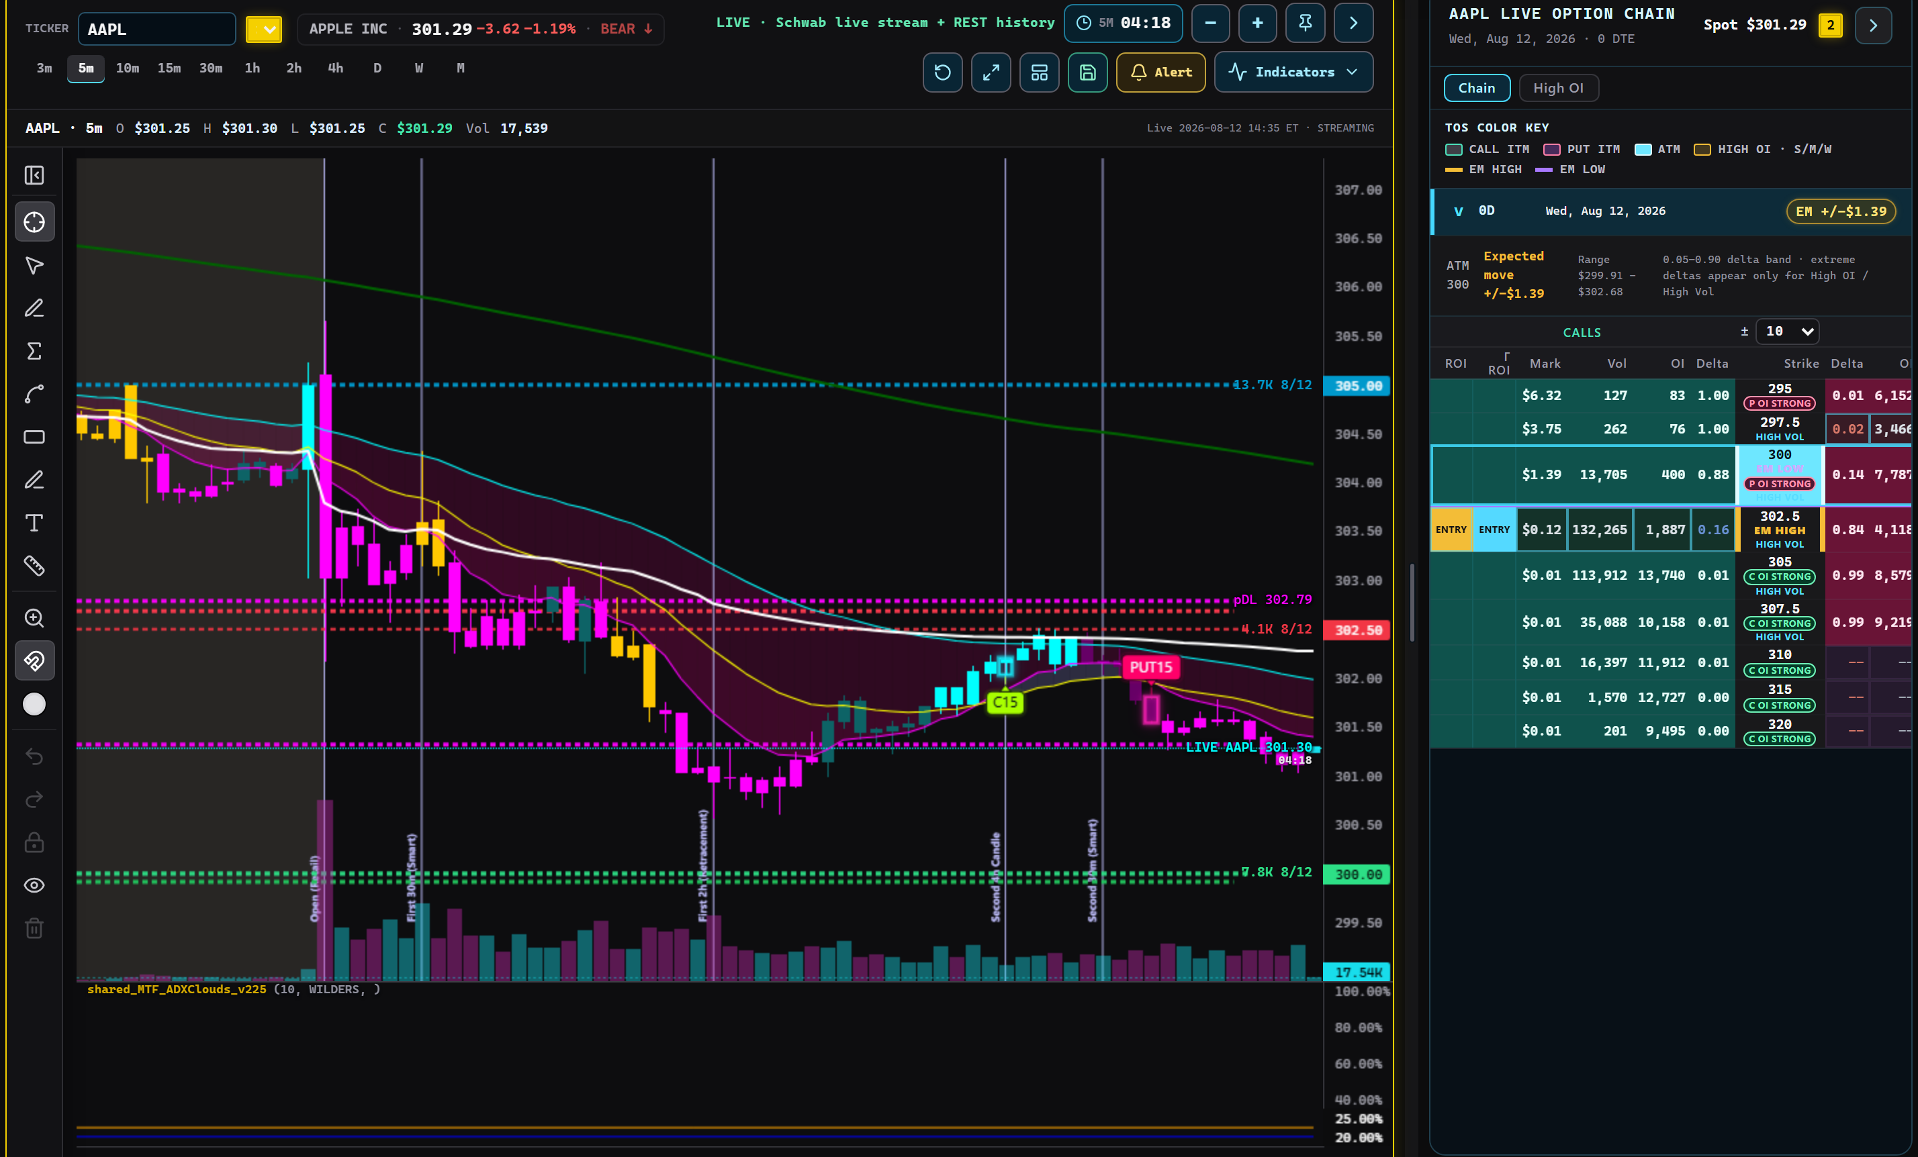1918x1157 pixels.
Task: Select the ruler measure tool
Action: point(34,566)
